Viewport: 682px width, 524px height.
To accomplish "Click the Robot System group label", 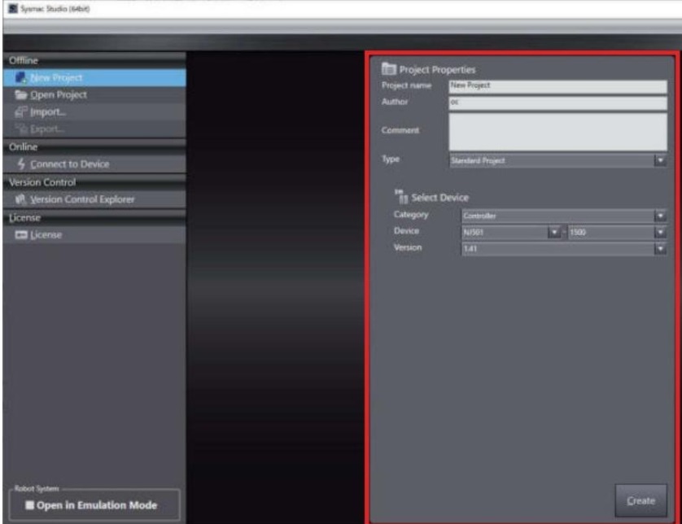I will tap(37, 488).
